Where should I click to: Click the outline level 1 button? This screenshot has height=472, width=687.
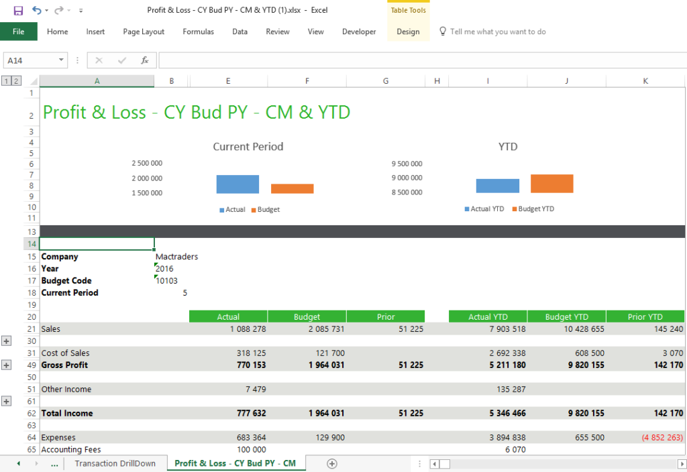point(7,79)
